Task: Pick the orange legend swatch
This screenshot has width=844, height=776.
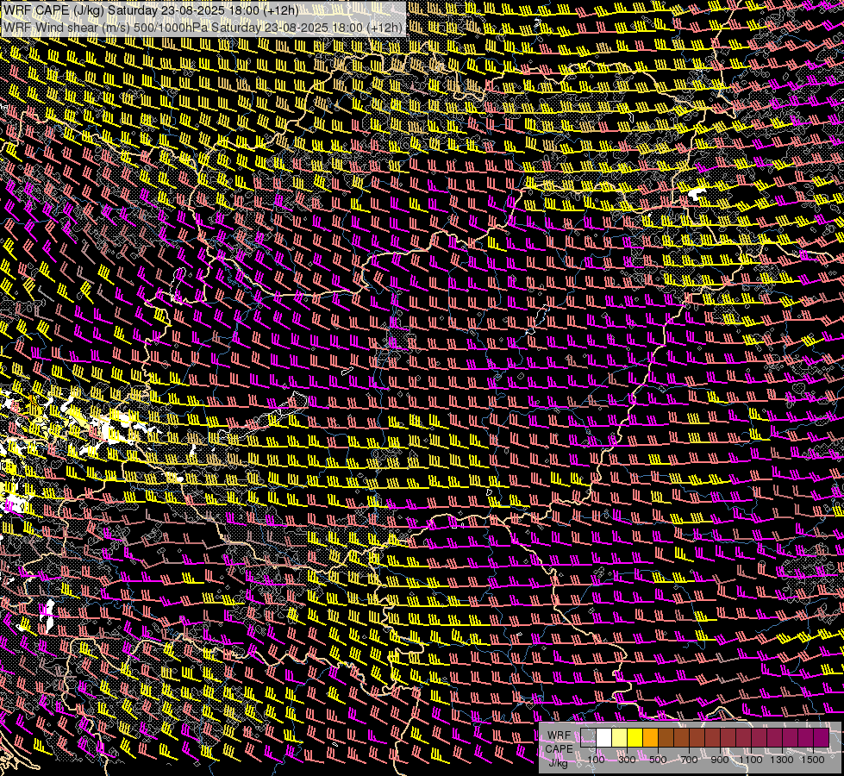Action: 650,737
